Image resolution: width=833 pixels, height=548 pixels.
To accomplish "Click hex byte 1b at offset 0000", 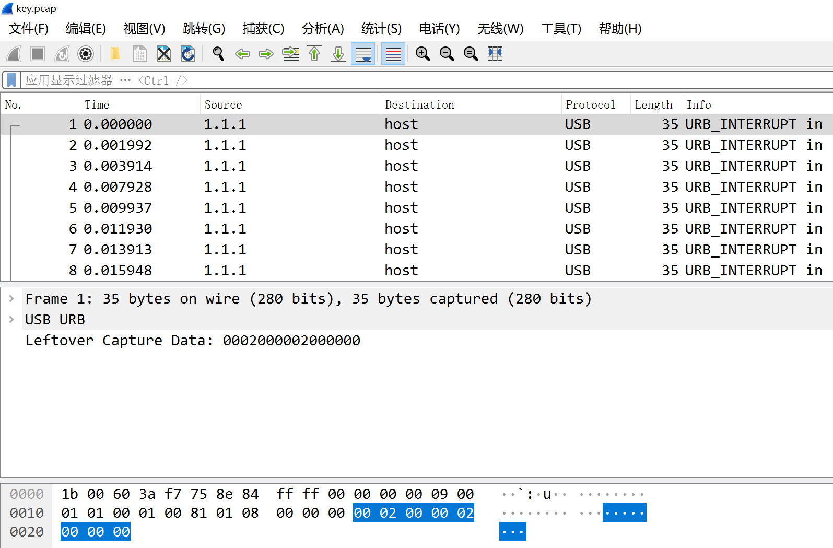I will pyautogui.click(x=69, y=494).
